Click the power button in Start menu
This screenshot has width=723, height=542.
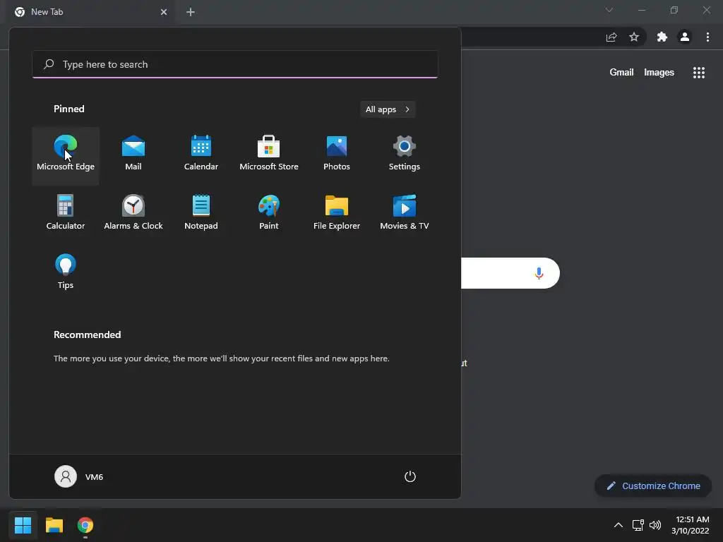click(x=410, y=476)
